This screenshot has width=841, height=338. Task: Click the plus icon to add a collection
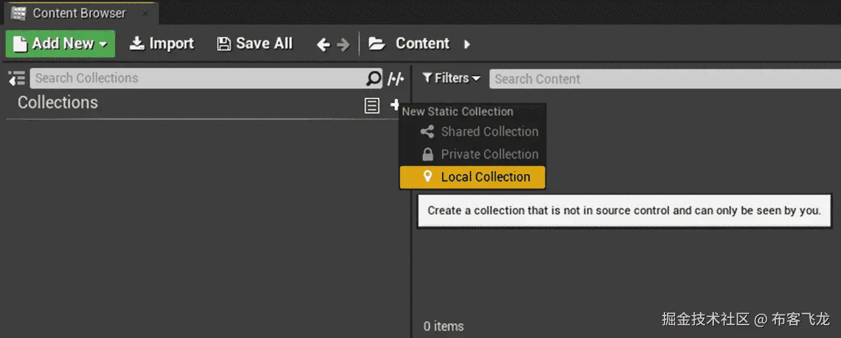point(395,105)
